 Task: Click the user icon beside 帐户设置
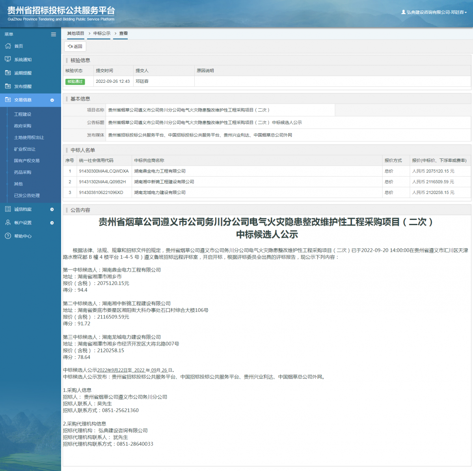8,222
